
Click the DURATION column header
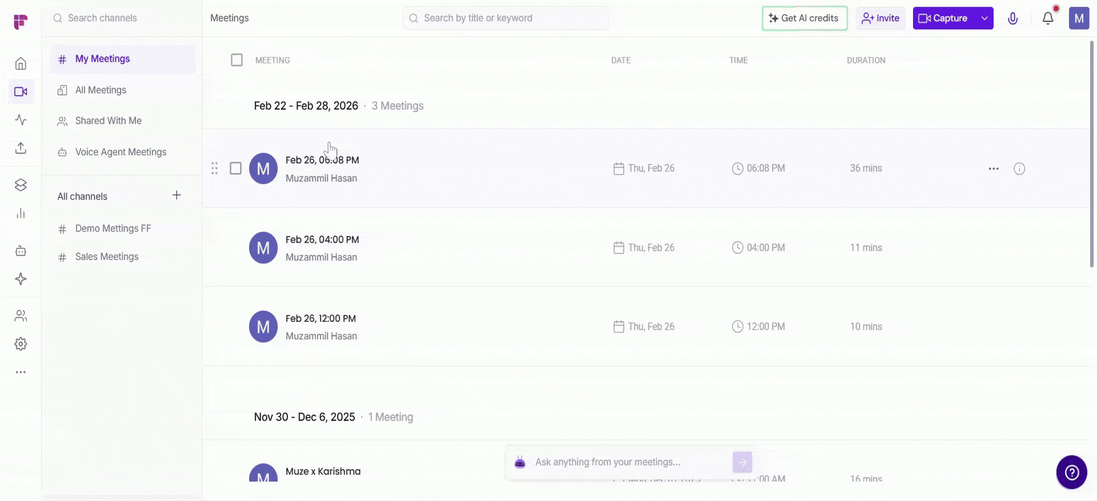click(866, 60)
